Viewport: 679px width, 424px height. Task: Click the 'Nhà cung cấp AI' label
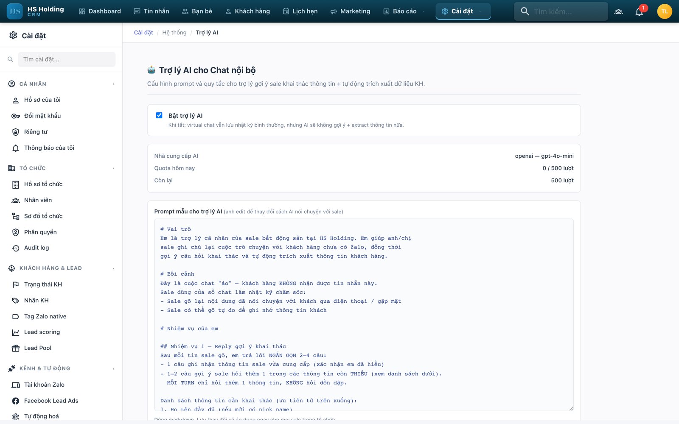click(176, 156)
